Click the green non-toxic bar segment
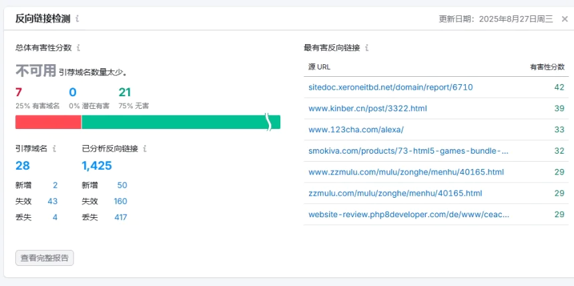The image size is (574, 286). [174, 122]
